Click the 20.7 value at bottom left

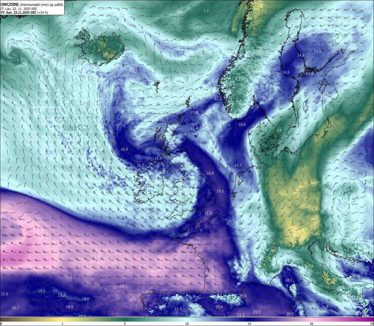(x=15, y=308)
